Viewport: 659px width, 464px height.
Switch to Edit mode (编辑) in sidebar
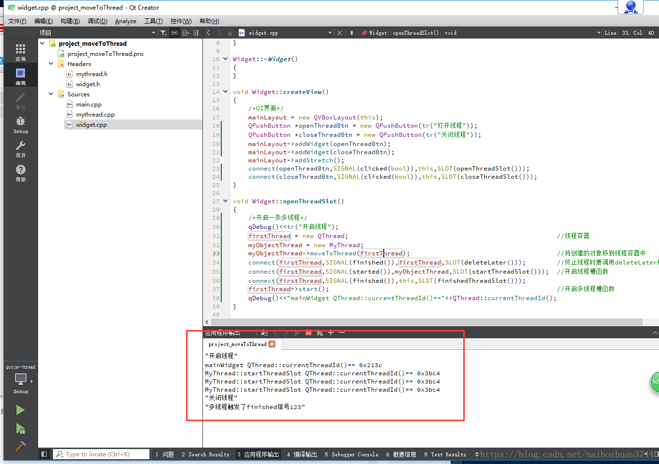coord(20,76)
